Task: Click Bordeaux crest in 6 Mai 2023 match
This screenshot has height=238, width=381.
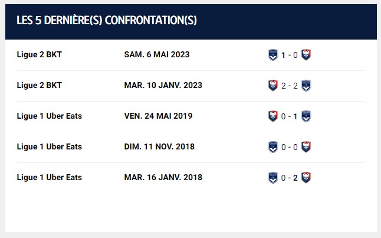Action: pyautogui.click(x=273, y=55)
